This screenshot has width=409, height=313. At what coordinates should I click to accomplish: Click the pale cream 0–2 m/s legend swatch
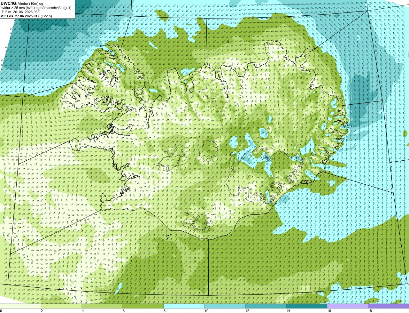20,306
